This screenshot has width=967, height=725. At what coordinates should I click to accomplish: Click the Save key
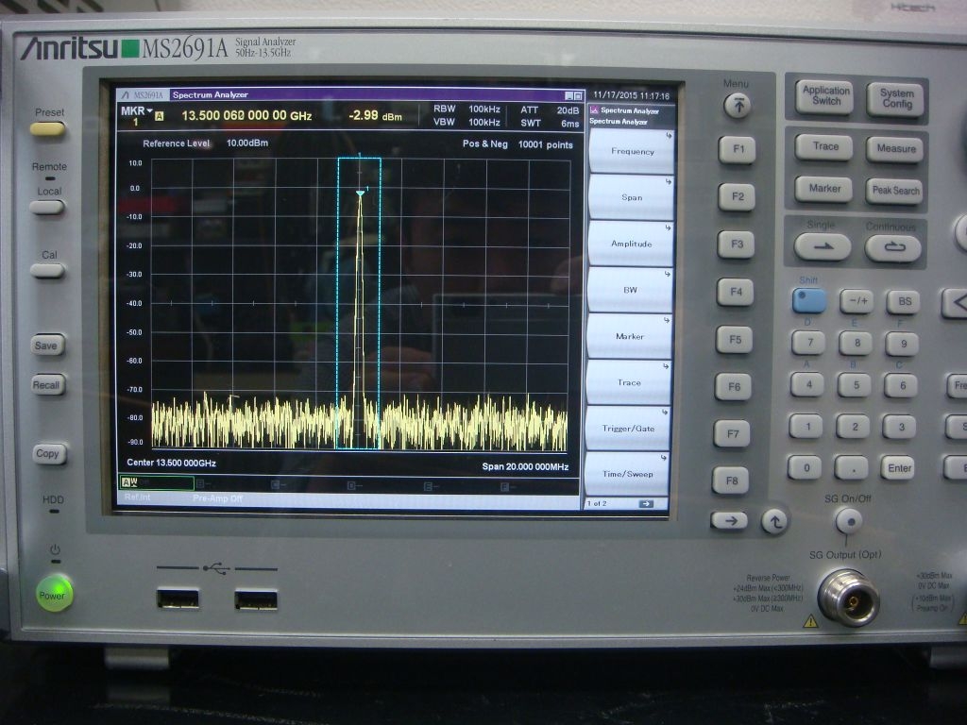click(x=47, y=346)
